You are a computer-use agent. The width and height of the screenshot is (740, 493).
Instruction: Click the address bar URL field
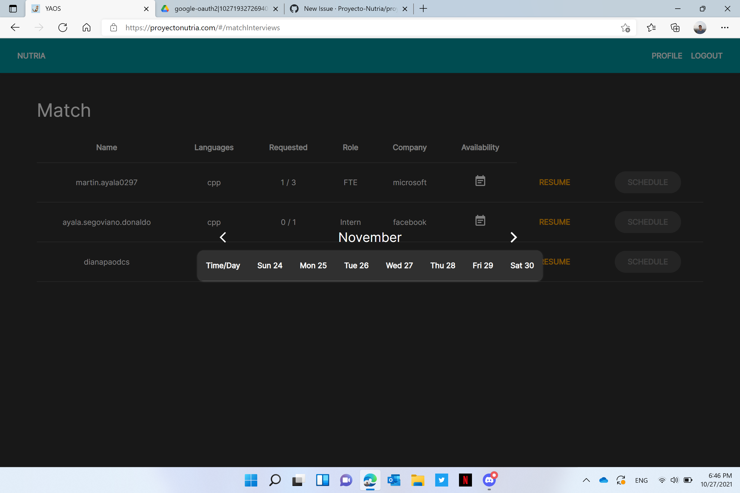pyautogui.click(x=202, y=28)
